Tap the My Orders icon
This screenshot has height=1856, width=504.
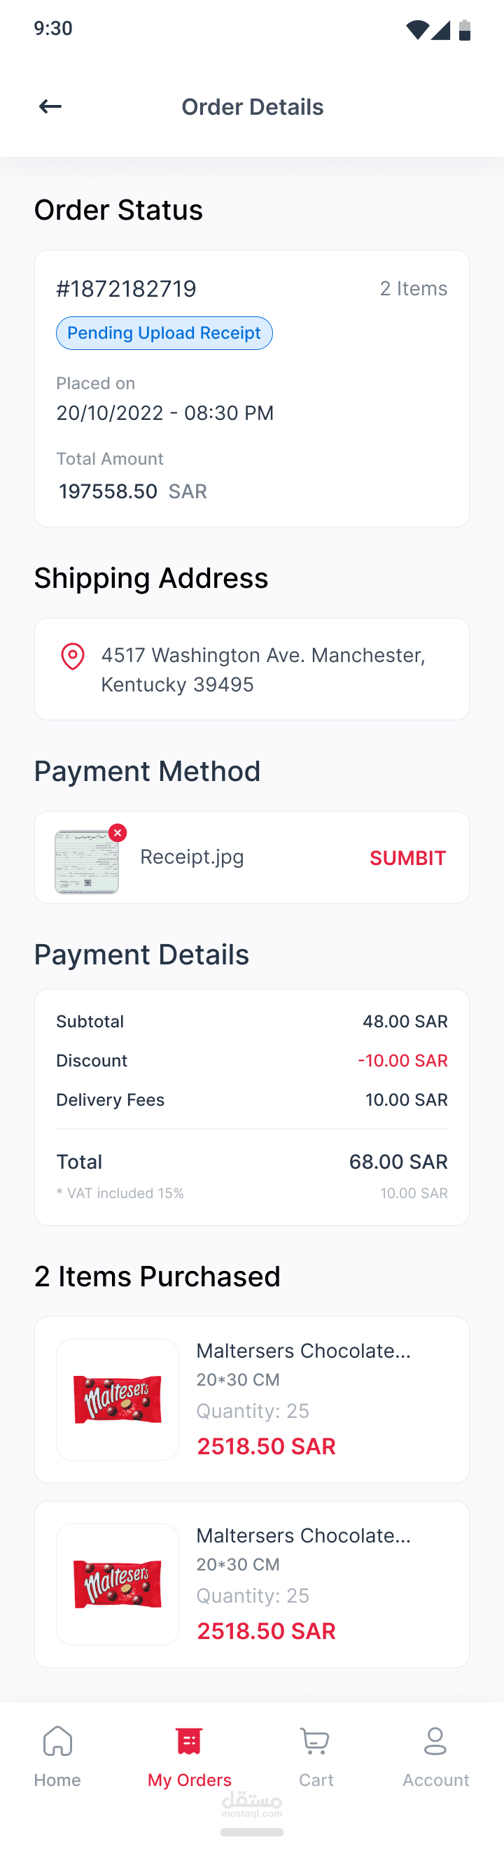pos(189,1742)
